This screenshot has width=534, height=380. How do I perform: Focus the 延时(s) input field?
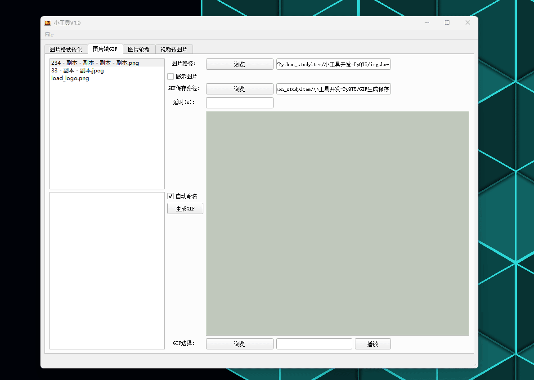[240, 103]
